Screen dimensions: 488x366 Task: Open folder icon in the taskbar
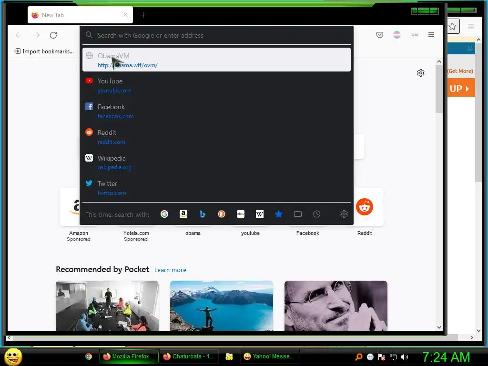[229, 356]
